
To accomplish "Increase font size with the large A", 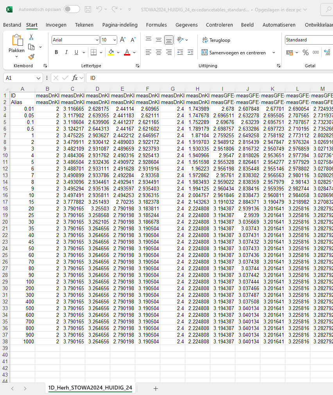I will pyautogui.click(x=123, y=39).
